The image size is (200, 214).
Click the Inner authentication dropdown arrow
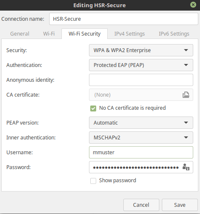[x=186, y=137]
